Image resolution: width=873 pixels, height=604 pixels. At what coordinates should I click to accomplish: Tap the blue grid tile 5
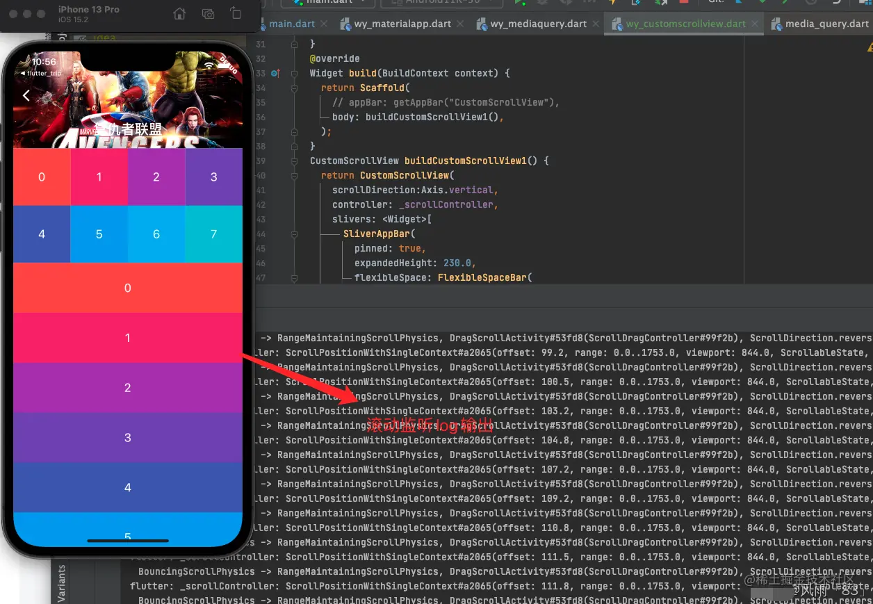coord(99,234)
